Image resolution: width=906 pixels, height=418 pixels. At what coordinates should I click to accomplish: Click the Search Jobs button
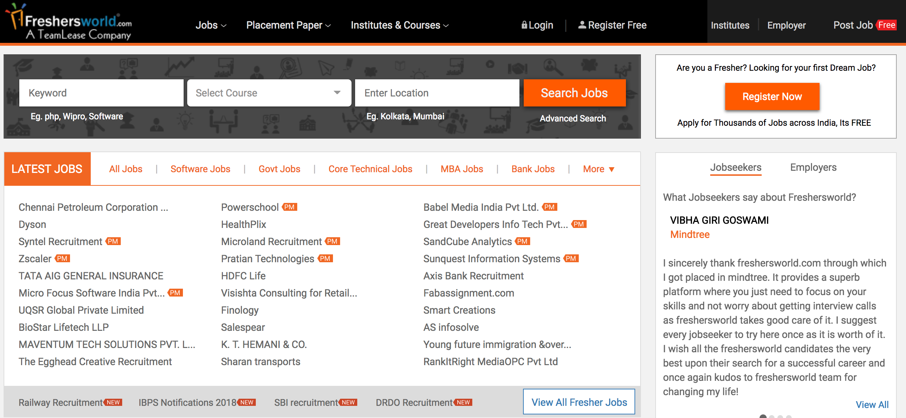click(574, 93)
